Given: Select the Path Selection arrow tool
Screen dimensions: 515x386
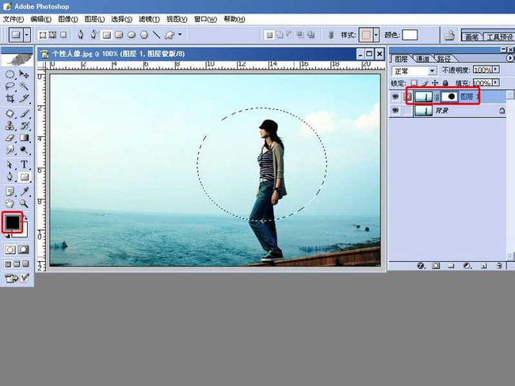Looking at the screenshot, I should 10,165.
